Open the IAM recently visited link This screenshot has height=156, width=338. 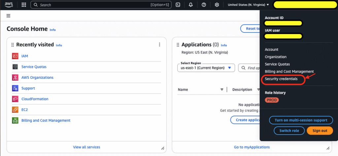(x=24, y=56)
